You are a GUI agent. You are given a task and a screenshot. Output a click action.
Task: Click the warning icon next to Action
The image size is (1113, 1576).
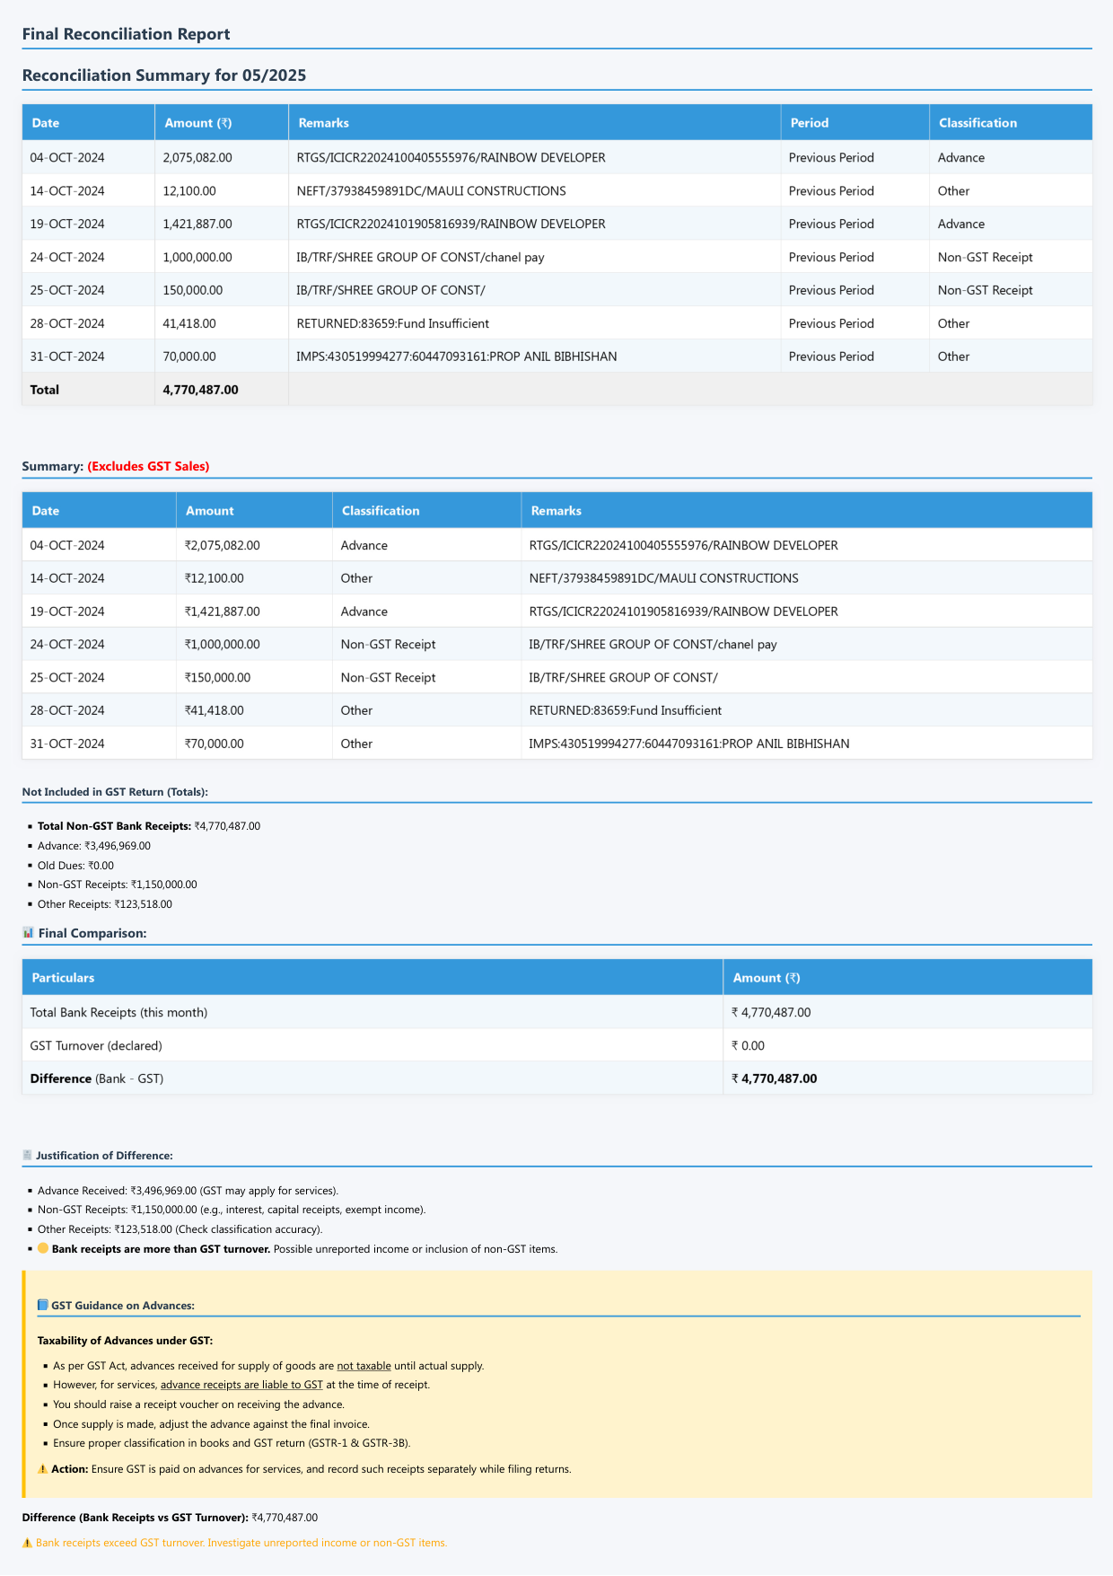coord(43,1469)
